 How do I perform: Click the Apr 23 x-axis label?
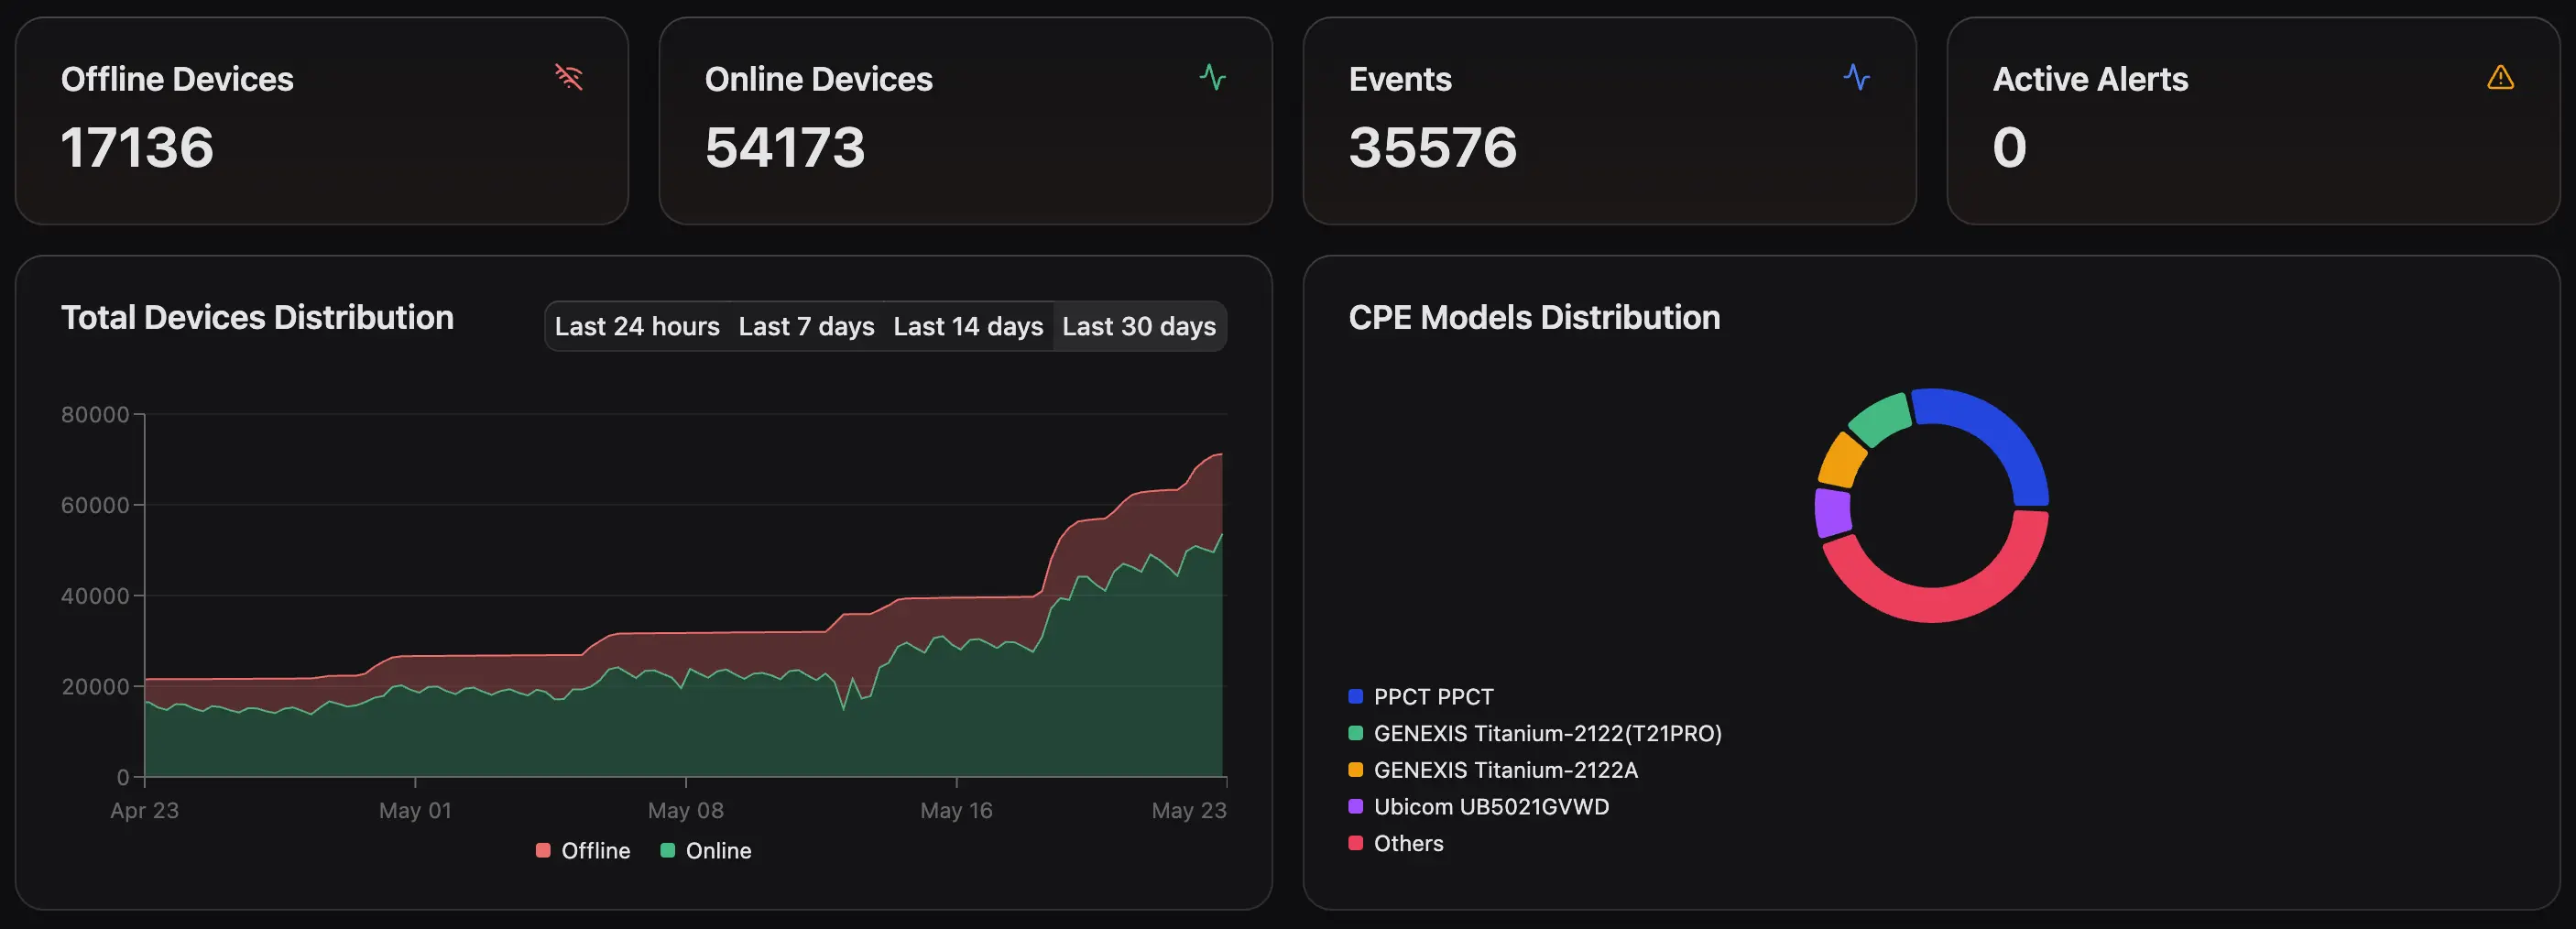pos(145,810)
